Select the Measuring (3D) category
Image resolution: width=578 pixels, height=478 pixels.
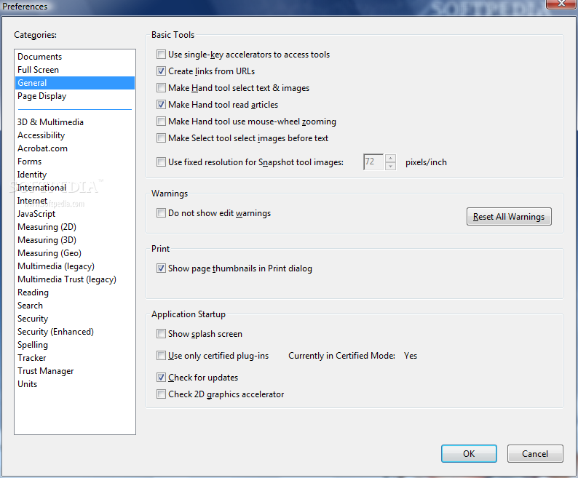click(75, 240)
